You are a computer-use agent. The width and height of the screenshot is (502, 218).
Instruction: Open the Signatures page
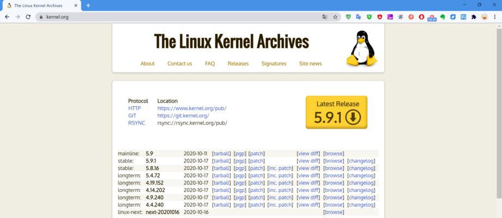(274, 63)
